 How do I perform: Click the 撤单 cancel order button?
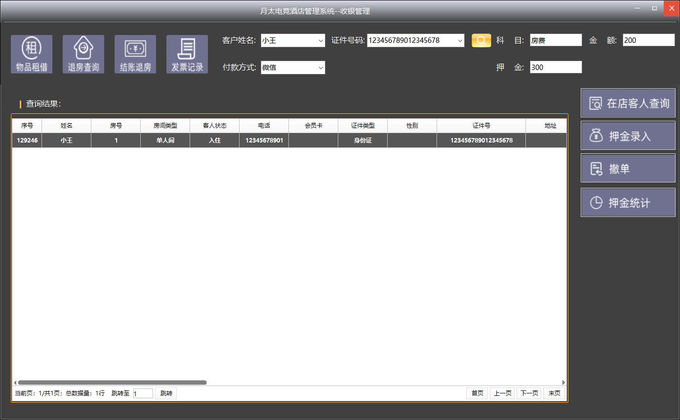pyautogui.click(x=628, y=169)
